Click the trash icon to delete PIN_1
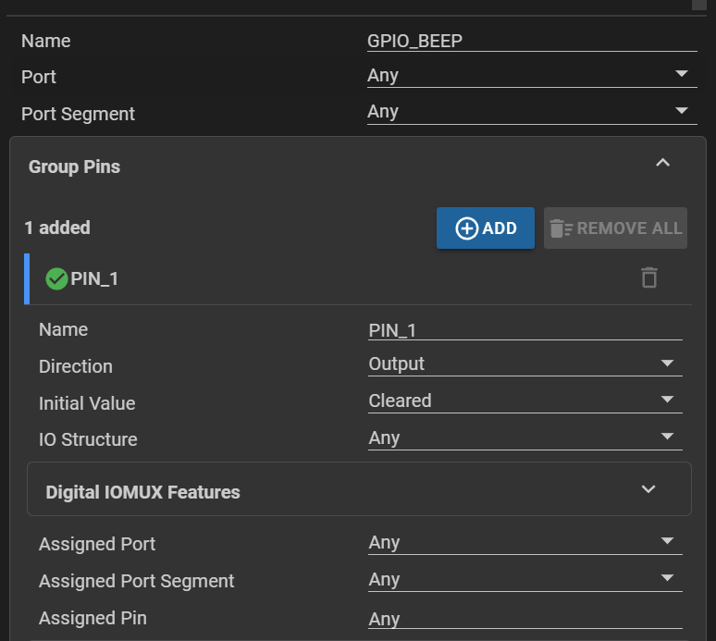This screenshot has height=641, width=716. coord(649,277)
